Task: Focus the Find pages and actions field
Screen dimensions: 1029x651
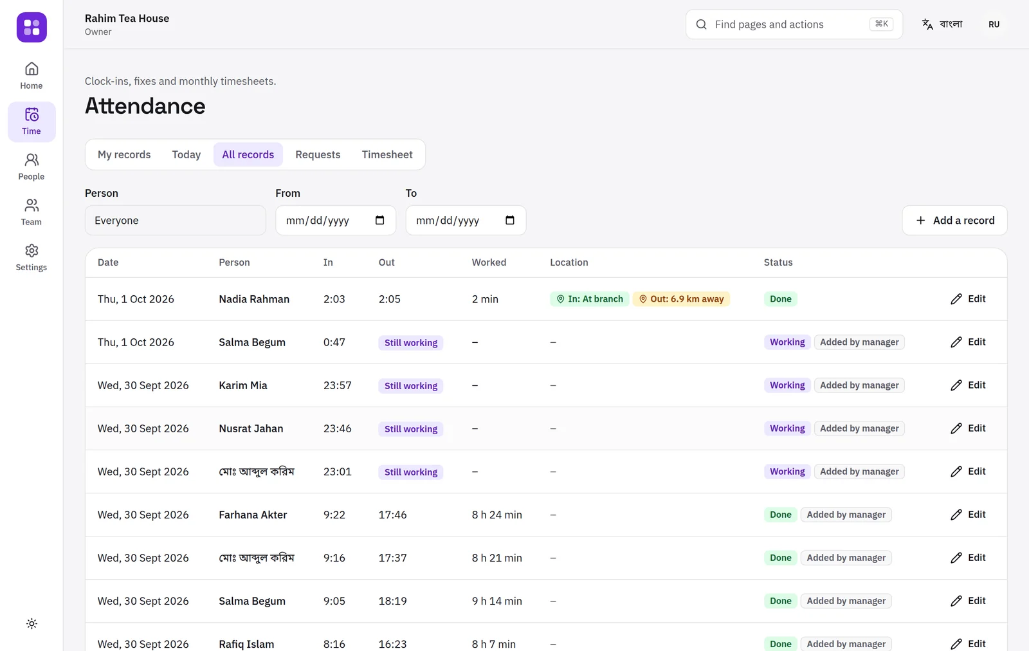Action: pyautogui.click(x=794, y=24)
